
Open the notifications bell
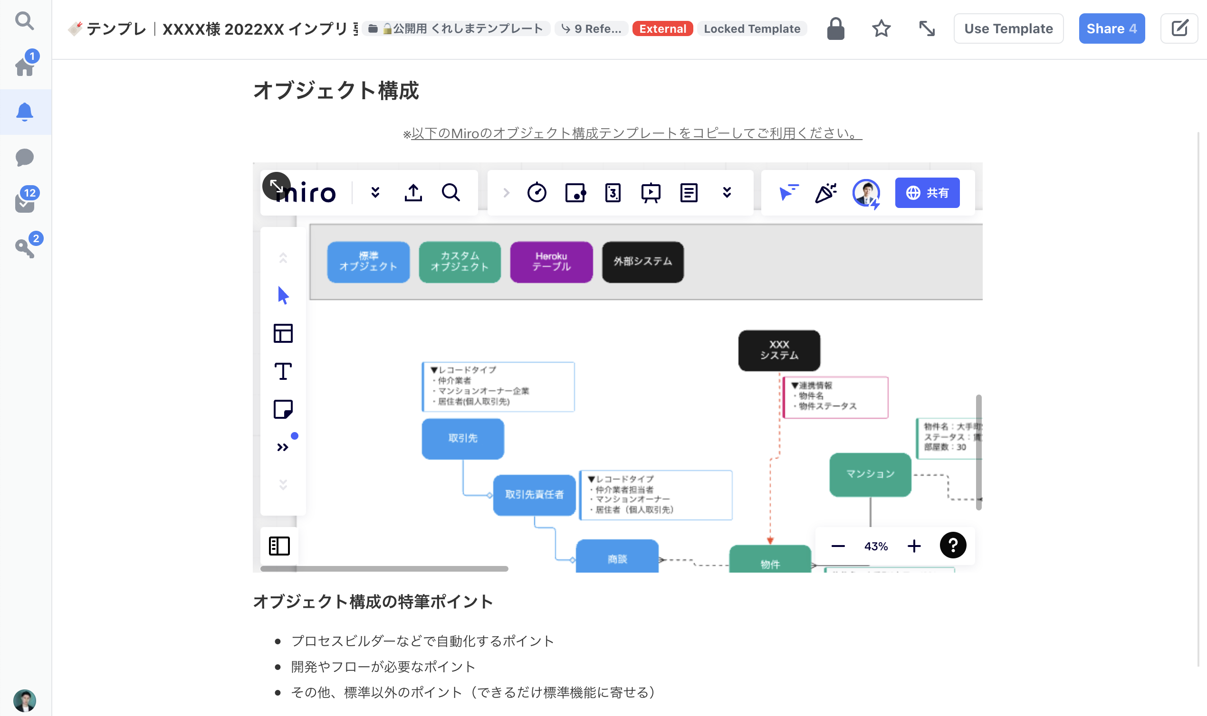pos(25,112)
